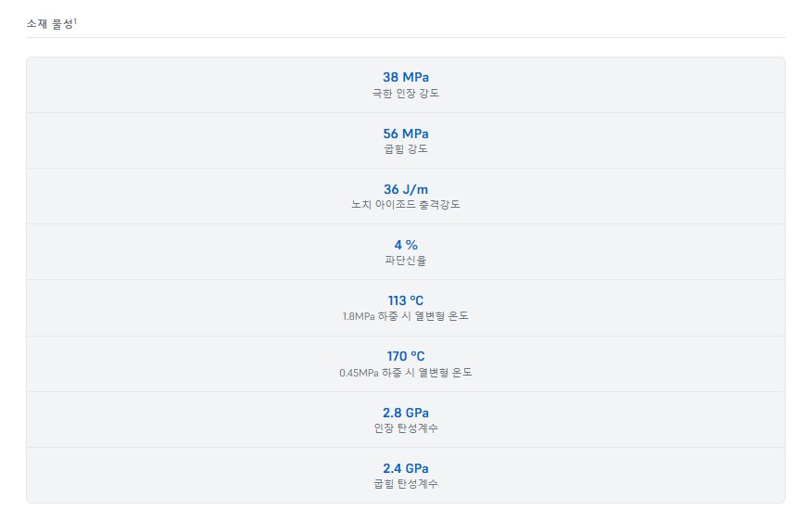This screenshot has width=808, height=510.
Task: Click the 노치 아이조드 충격강도 label
Action: tap(406, 204)
